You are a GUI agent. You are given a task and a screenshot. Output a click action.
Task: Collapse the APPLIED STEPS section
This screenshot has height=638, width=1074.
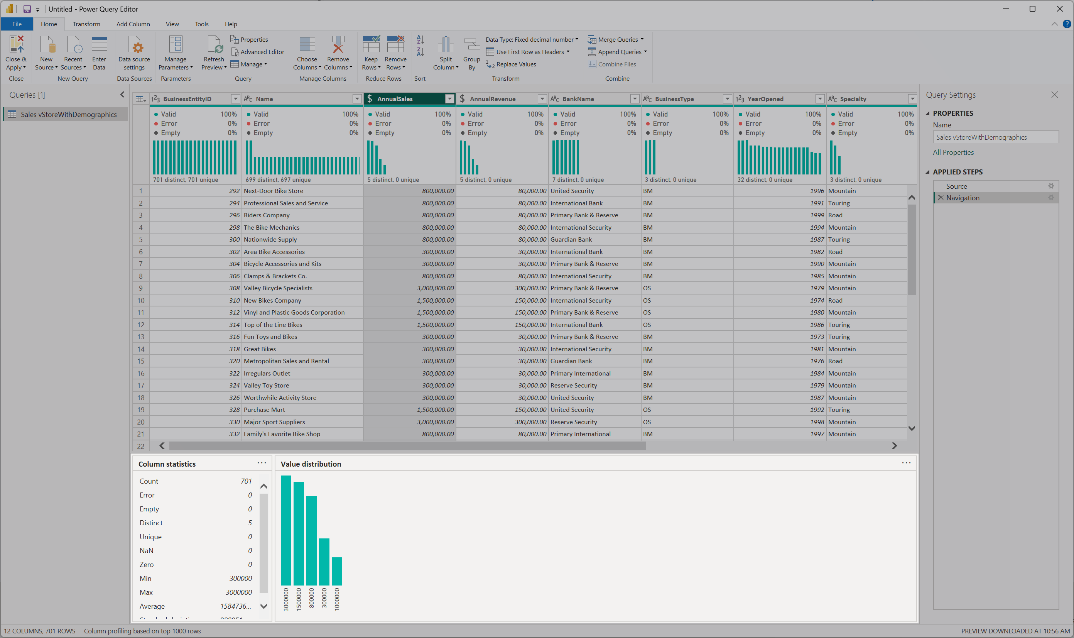coord(927,172)
